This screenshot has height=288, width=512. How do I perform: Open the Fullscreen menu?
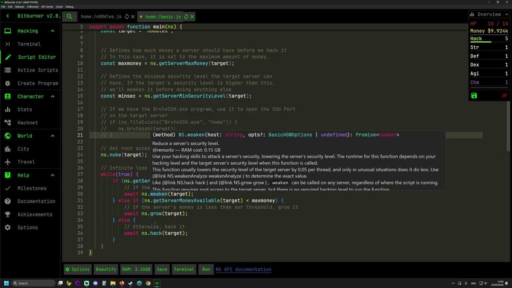pos(33,7)
